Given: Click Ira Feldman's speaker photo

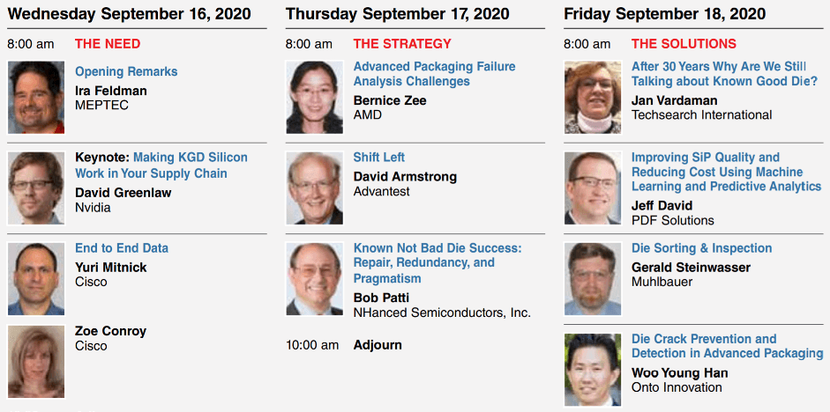Looking at the screenshot, I should (x=36, y=98).
